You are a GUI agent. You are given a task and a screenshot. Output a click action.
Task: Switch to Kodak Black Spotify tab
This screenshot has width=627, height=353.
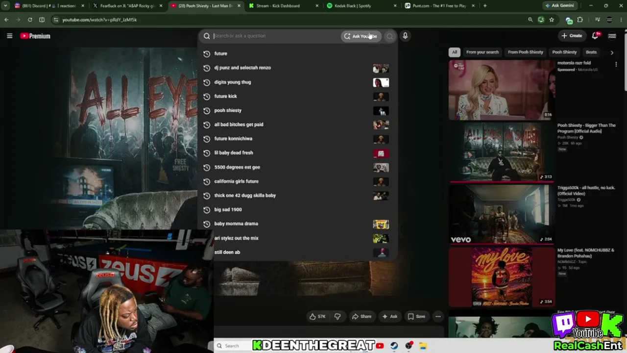[362, 6]
